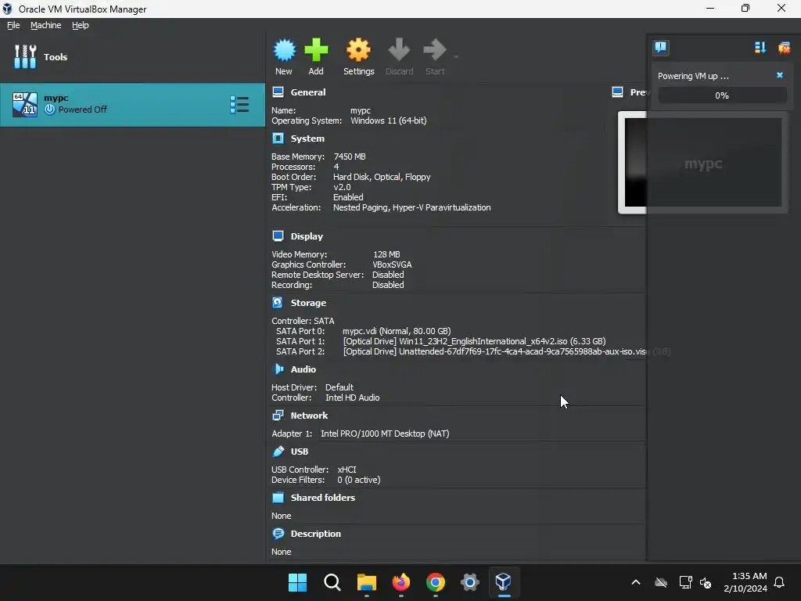Image resolution: width=801 pixels, height=601 pixels.
Task: Open the dropdown arrow beside Start
Action: (456, 56)
